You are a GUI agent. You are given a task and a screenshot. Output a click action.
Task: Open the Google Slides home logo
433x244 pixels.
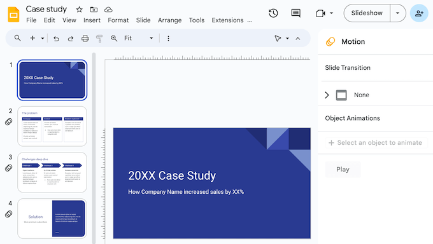(x=13, y=15)
